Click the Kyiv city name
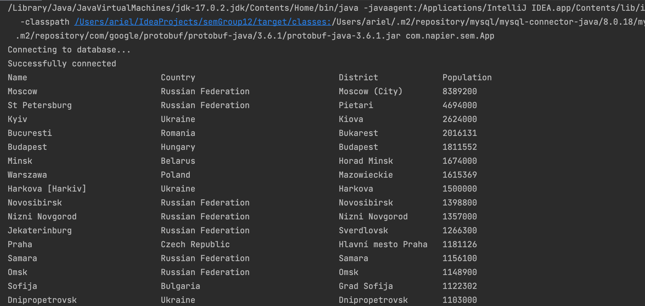This screenshot has height=306, width=645. [x=17, y=119]
